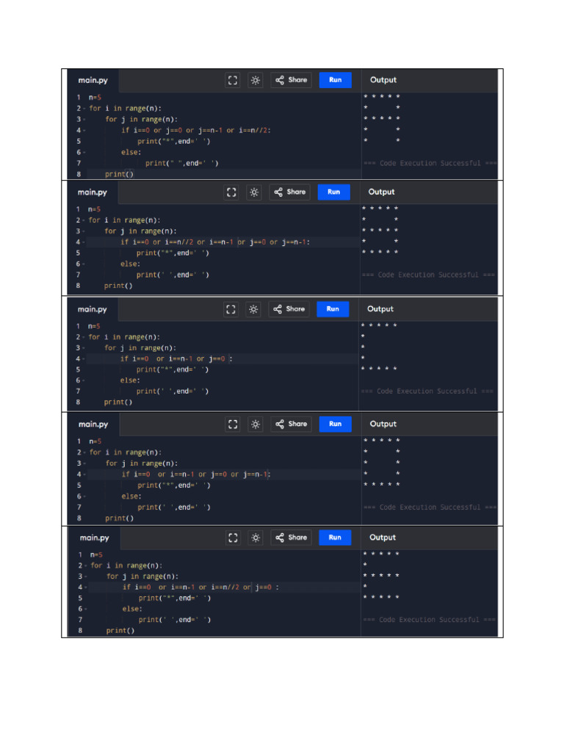The image size is (564, 752).
Task: Click code line 'if i==0 or i==n-1 or j==0 or j==n-1:'
Action: (195, 474)
